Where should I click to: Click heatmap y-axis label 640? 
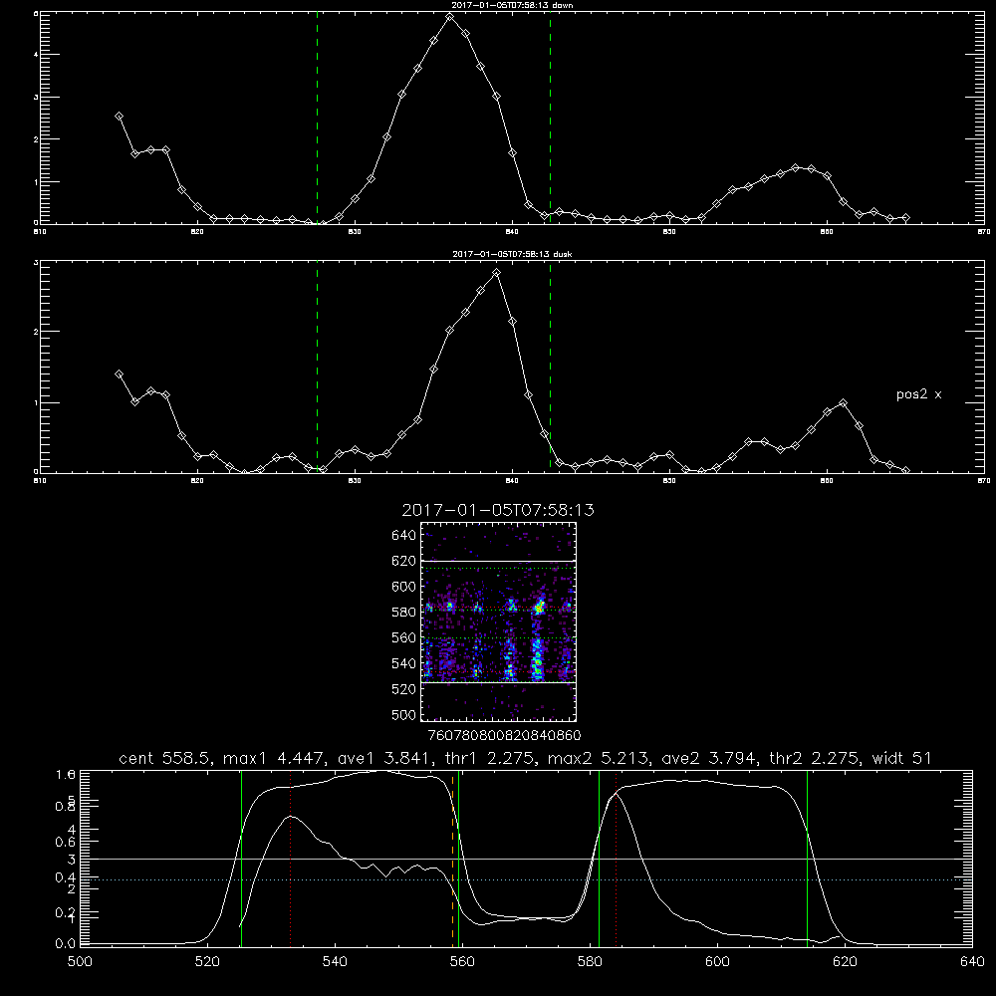pyautogui.click(x=404, y=536)
